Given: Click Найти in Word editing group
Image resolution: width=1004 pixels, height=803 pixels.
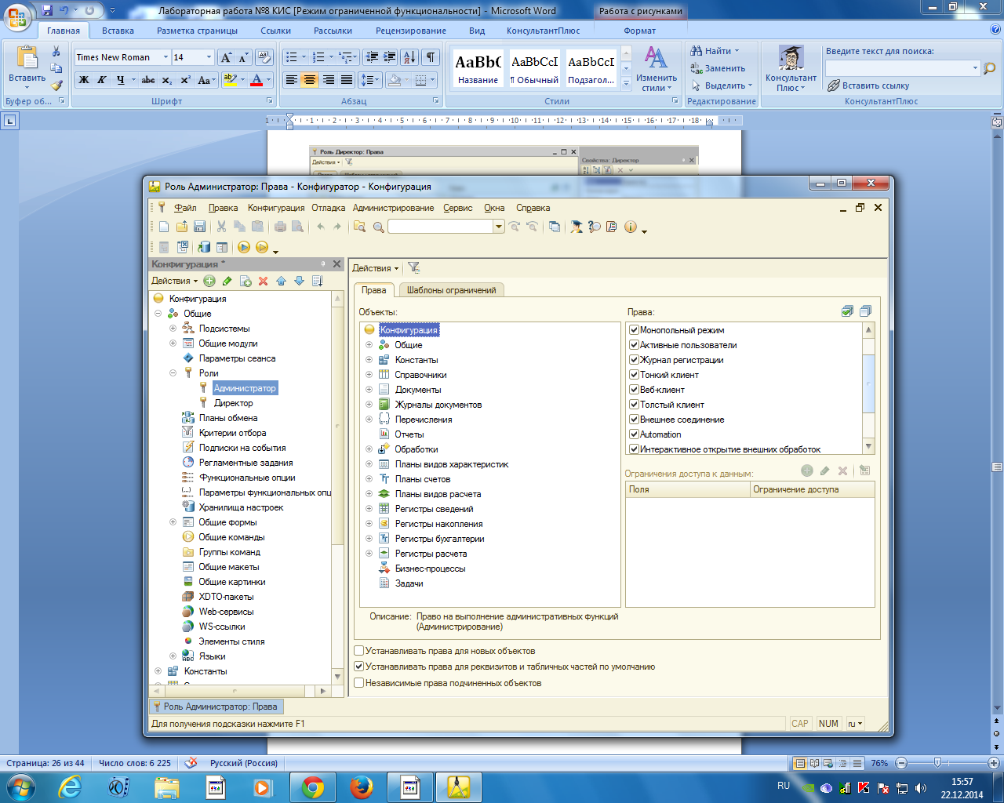Looking at the screenshot, I should coord(715,51).
